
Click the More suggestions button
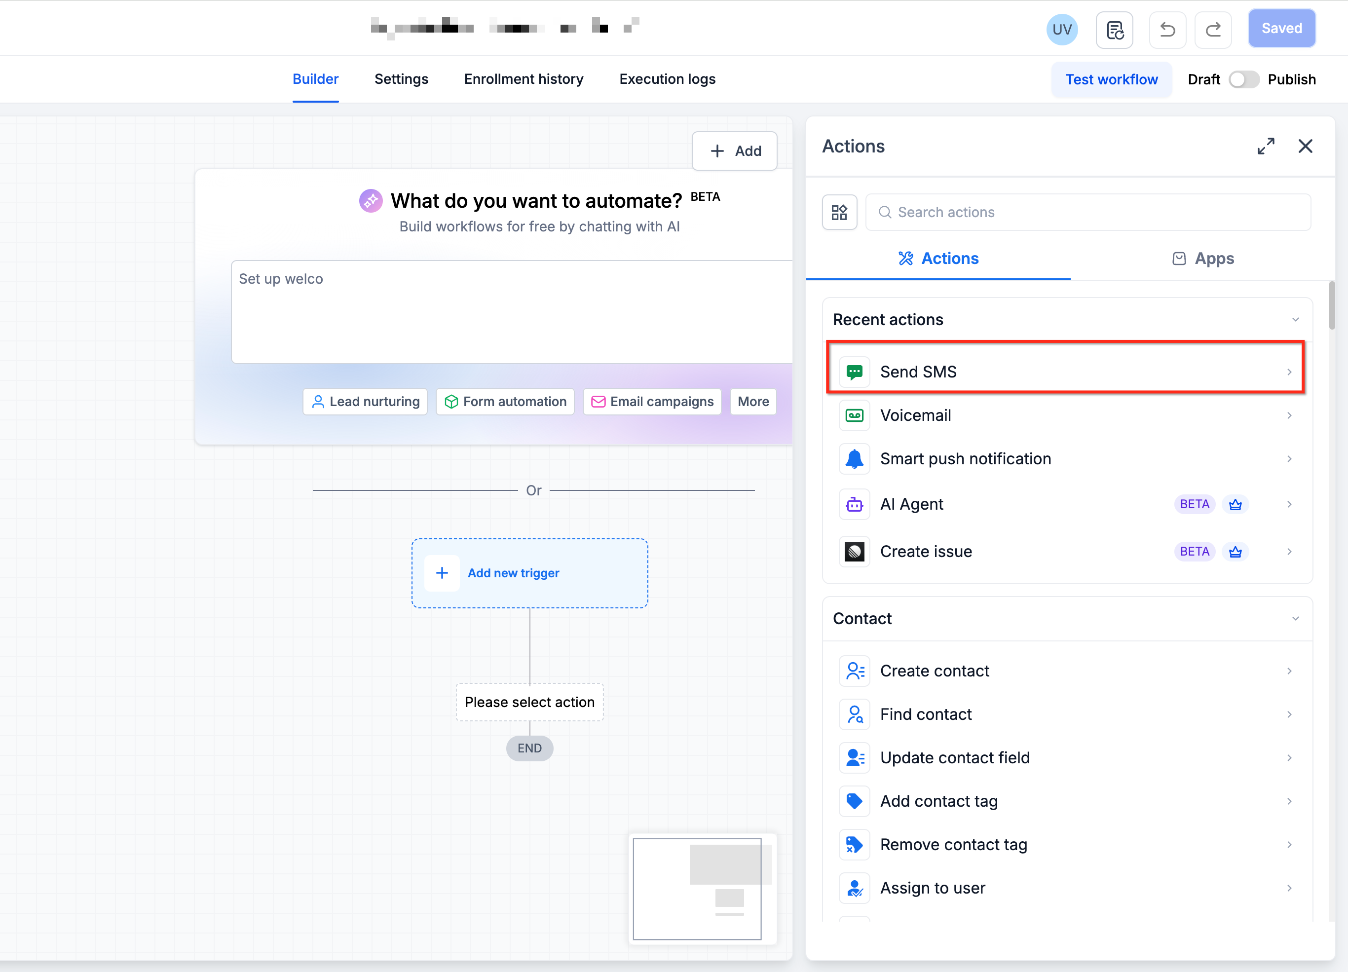(x=753, y=402)
